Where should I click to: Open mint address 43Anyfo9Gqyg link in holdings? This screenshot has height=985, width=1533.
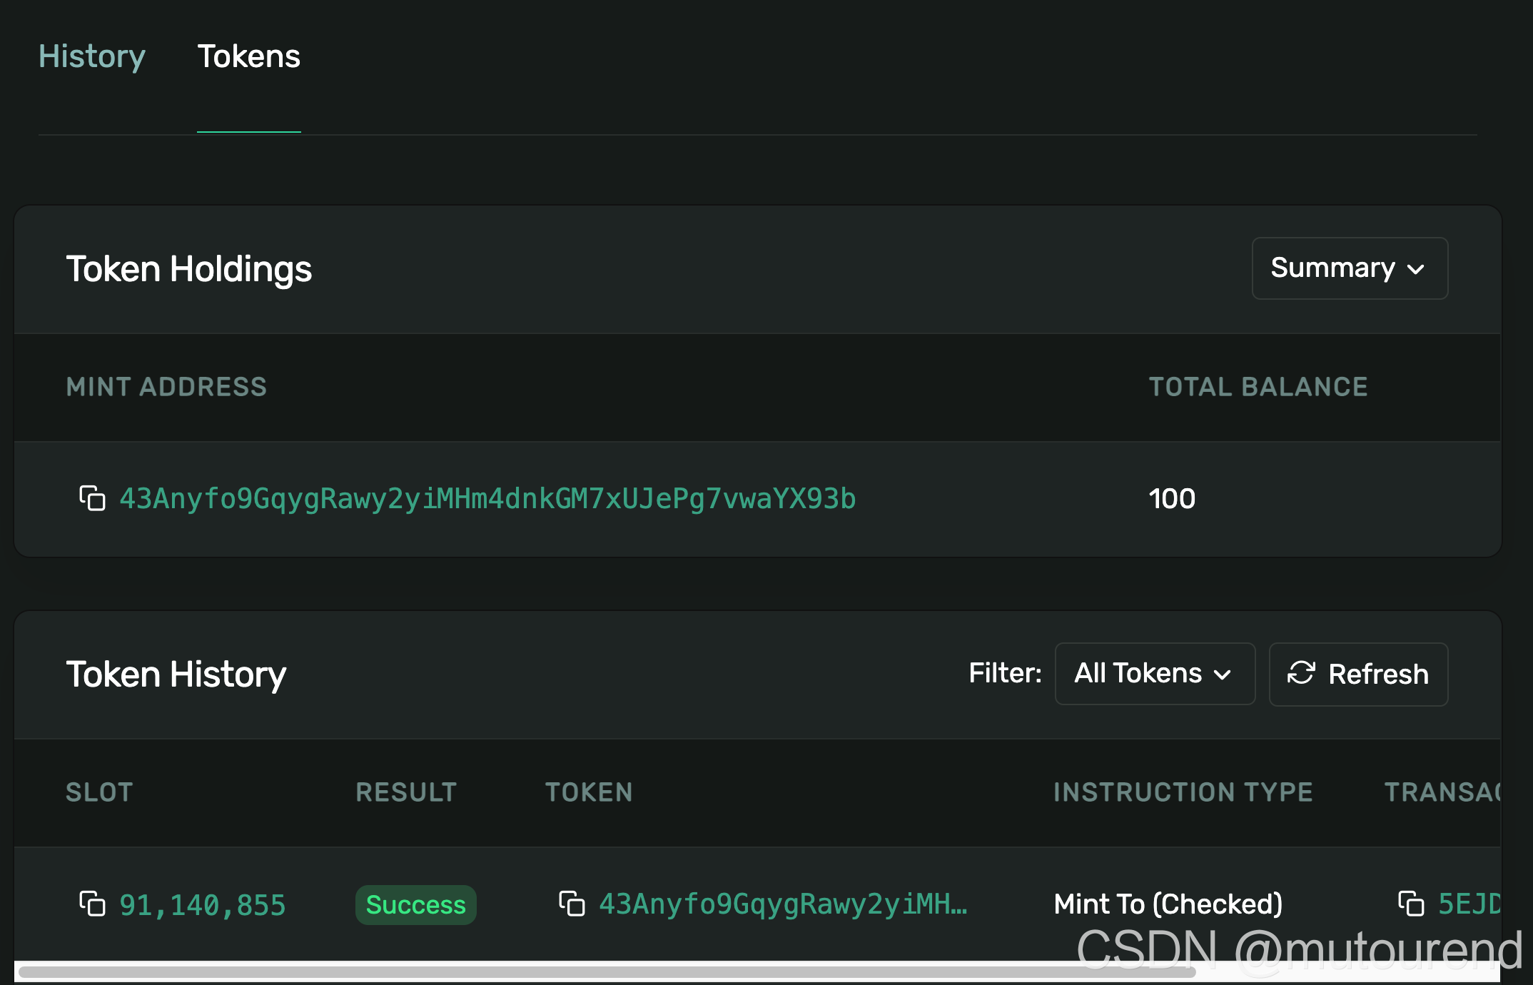point(487,499)
